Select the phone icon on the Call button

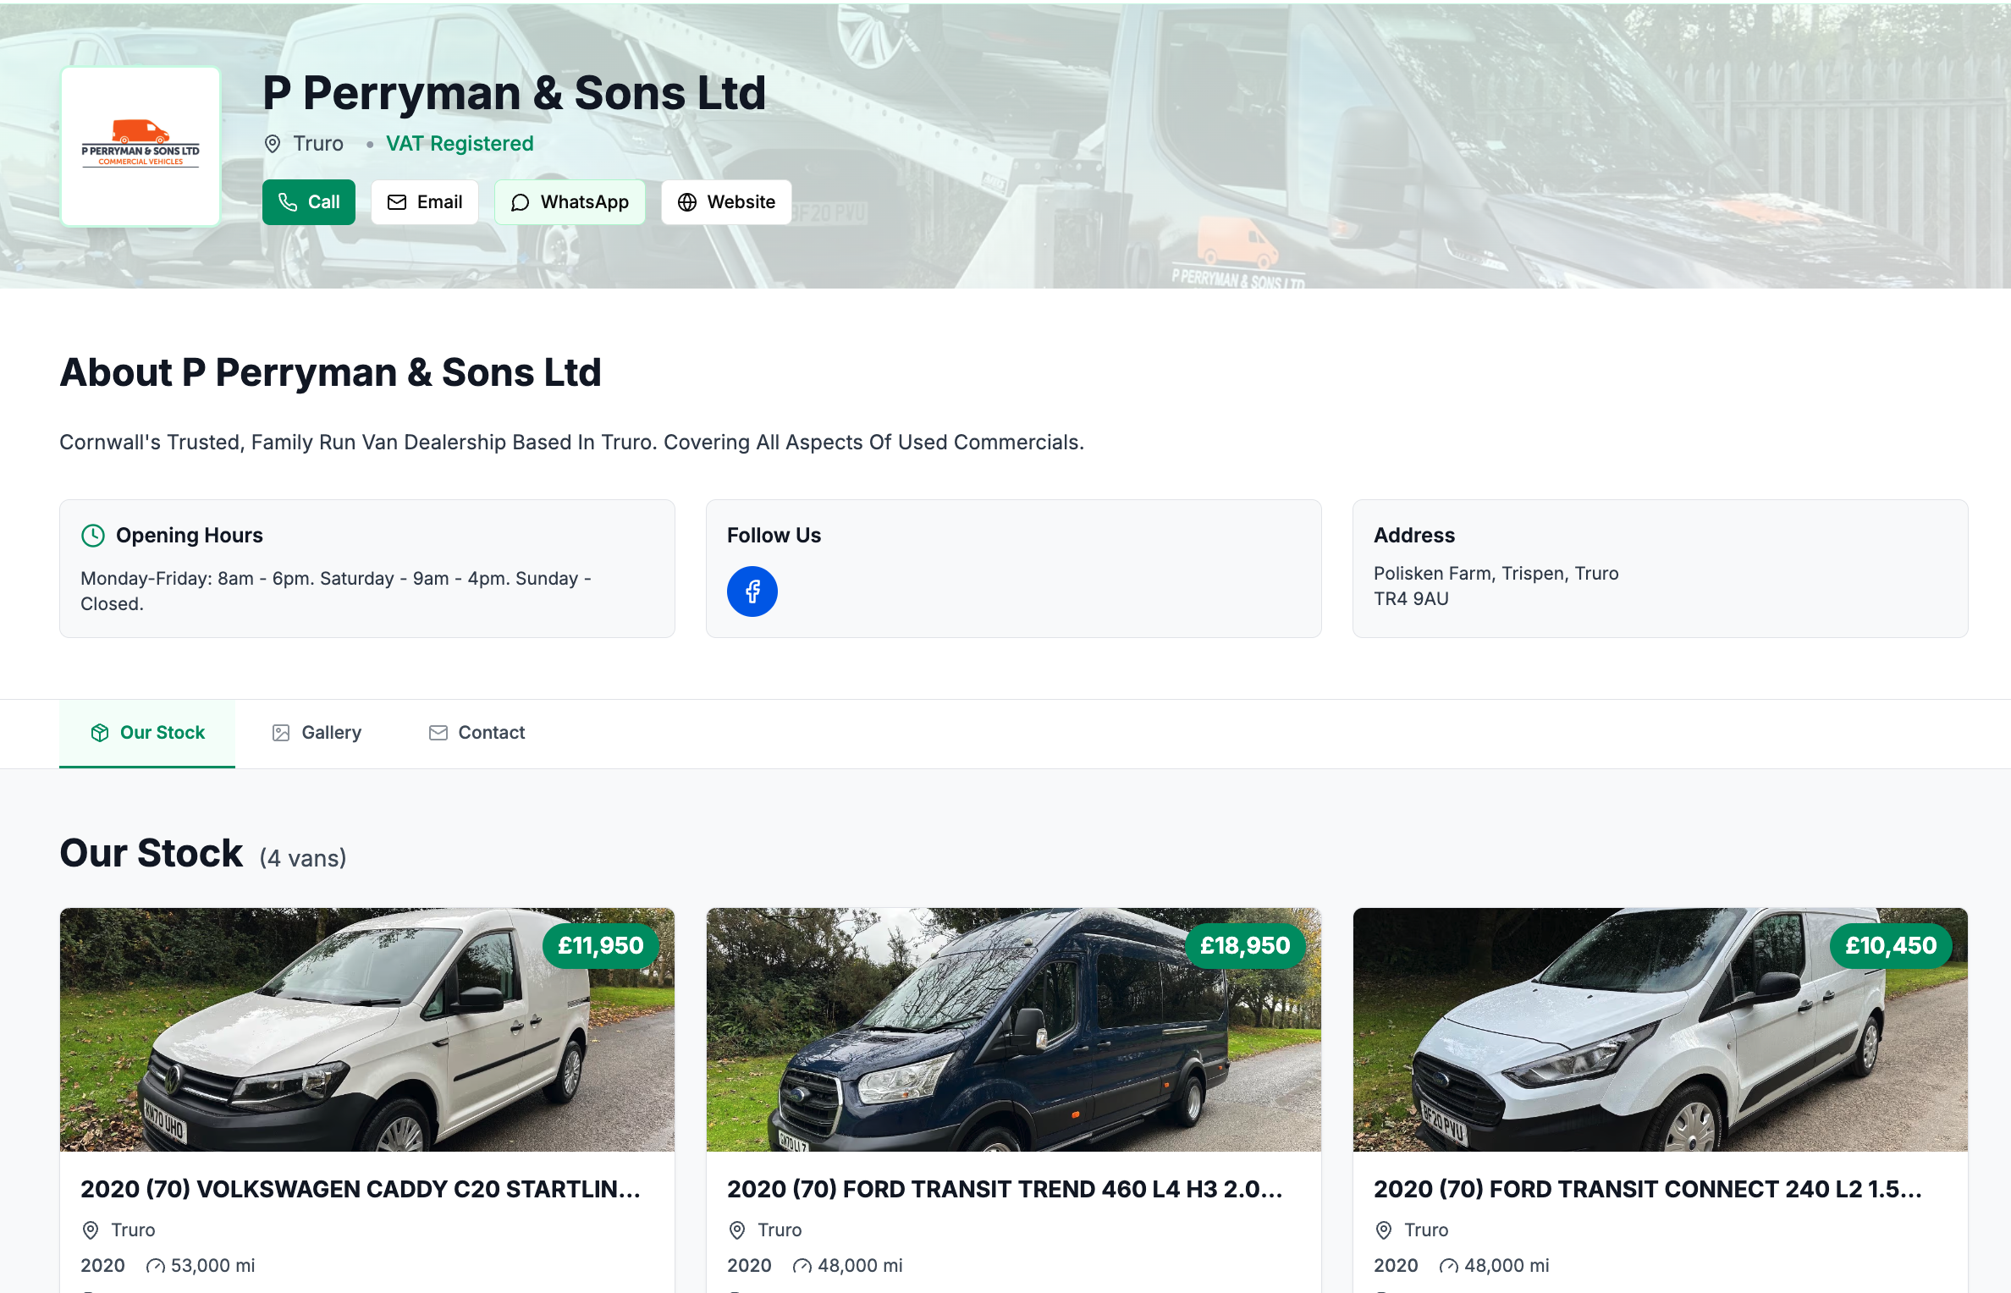point(288,202)
